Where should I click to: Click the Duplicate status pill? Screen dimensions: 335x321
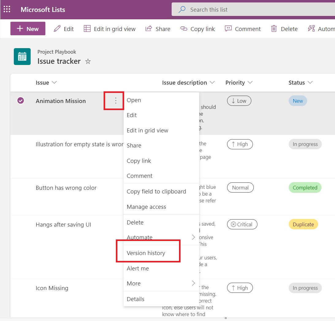303,224
